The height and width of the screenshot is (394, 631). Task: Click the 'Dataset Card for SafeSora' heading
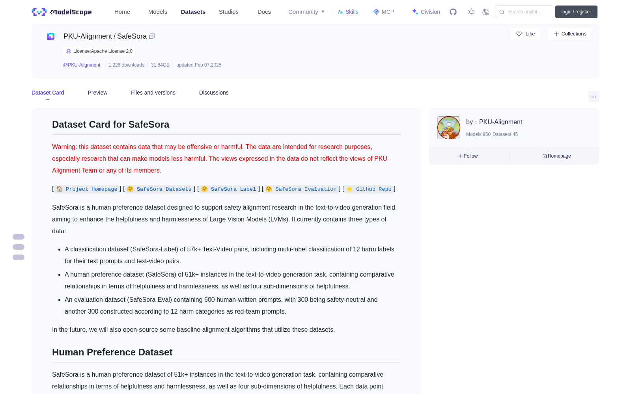[x=110, y=125]
